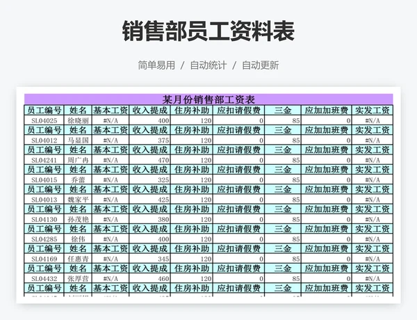417x320 pixels.
Task: Click the title 销售部员工资料表
Action: 208,31
